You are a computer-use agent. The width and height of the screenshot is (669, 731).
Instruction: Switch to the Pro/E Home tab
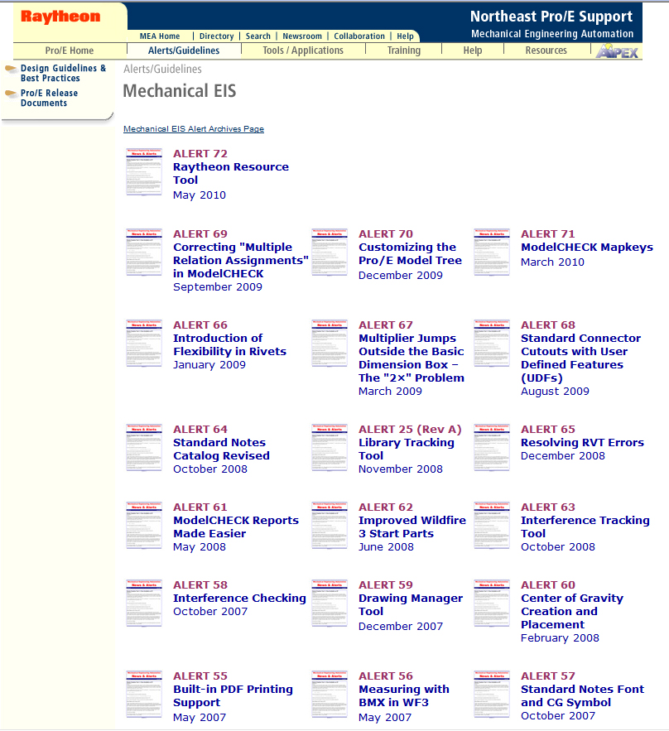70,50
